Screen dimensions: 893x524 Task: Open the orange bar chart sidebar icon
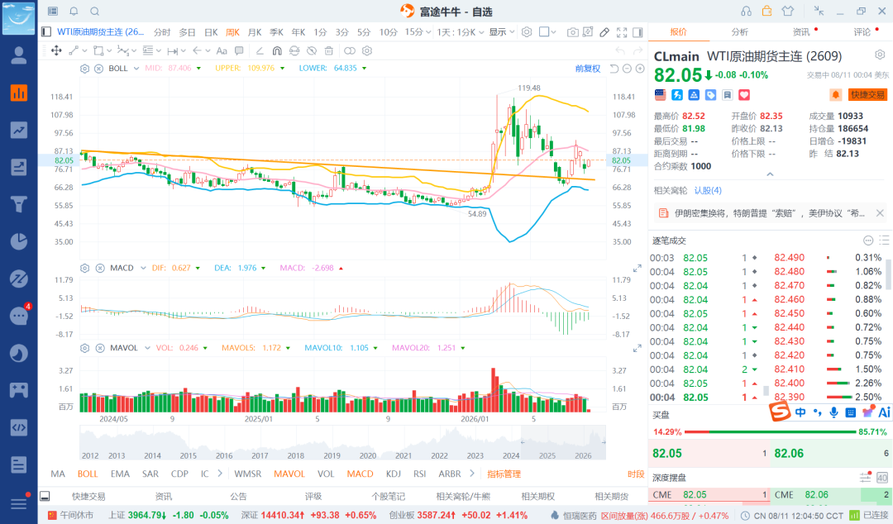[19, 93]
